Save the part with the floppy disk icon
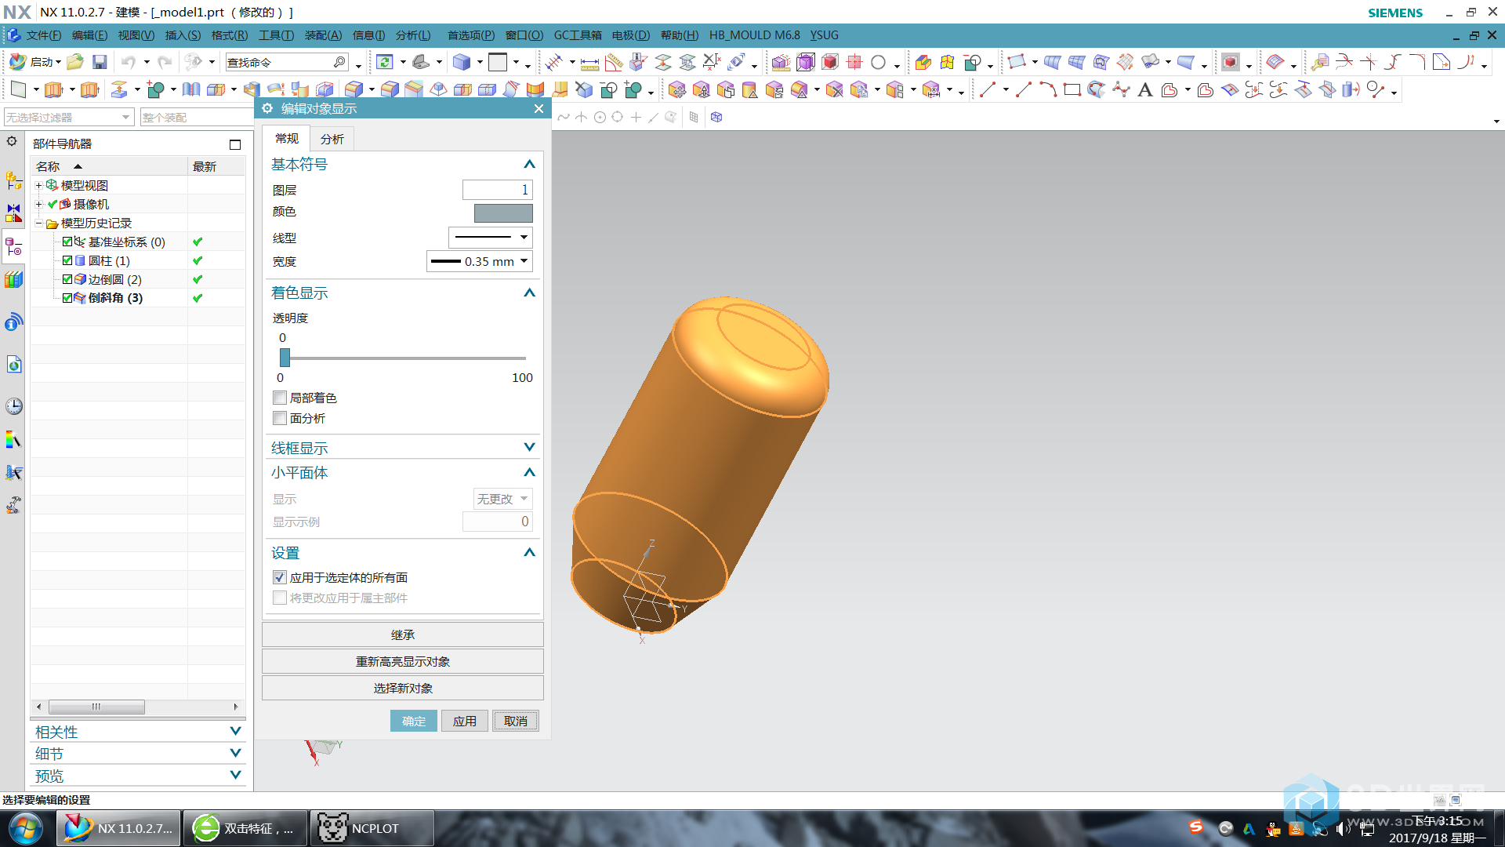Viewport: 1505px width, 847px height. (x=100, y=62)
